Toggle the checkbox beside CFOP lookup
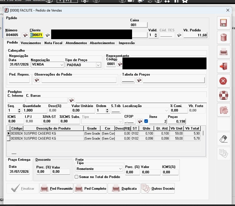 pos(146,121)
